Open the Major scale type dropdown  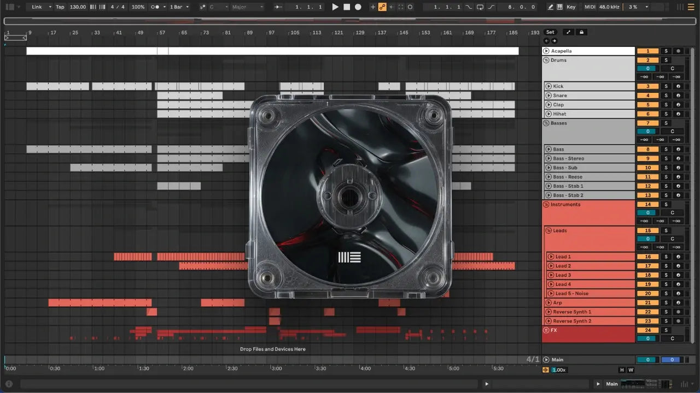pos(247,7)
